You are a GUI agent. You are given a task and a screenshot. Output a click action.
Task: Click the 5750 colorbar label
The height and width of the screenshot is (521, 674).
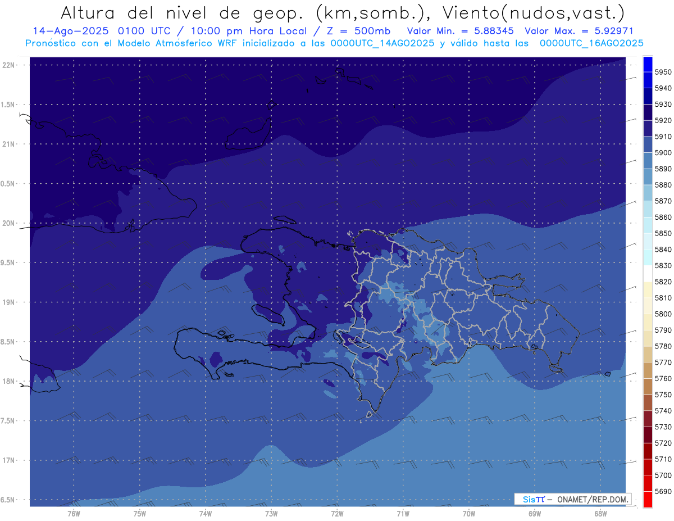[663, 395]
